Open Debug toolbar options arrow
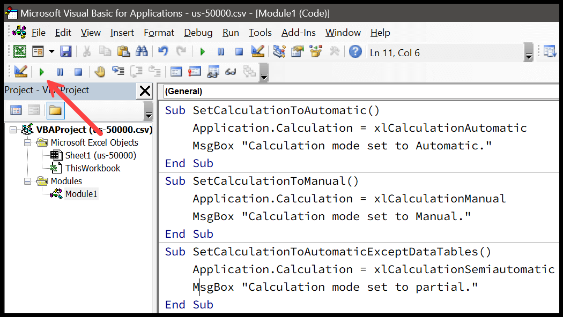Viewport: 563px width, 317px height. pyautogui.click(x=264, y=72)
